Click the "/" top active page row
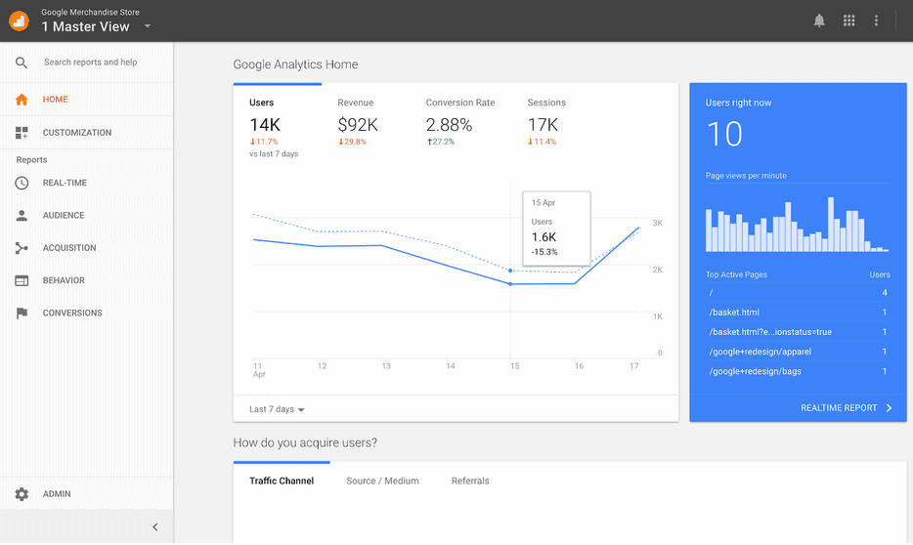 tap(798, 293)
